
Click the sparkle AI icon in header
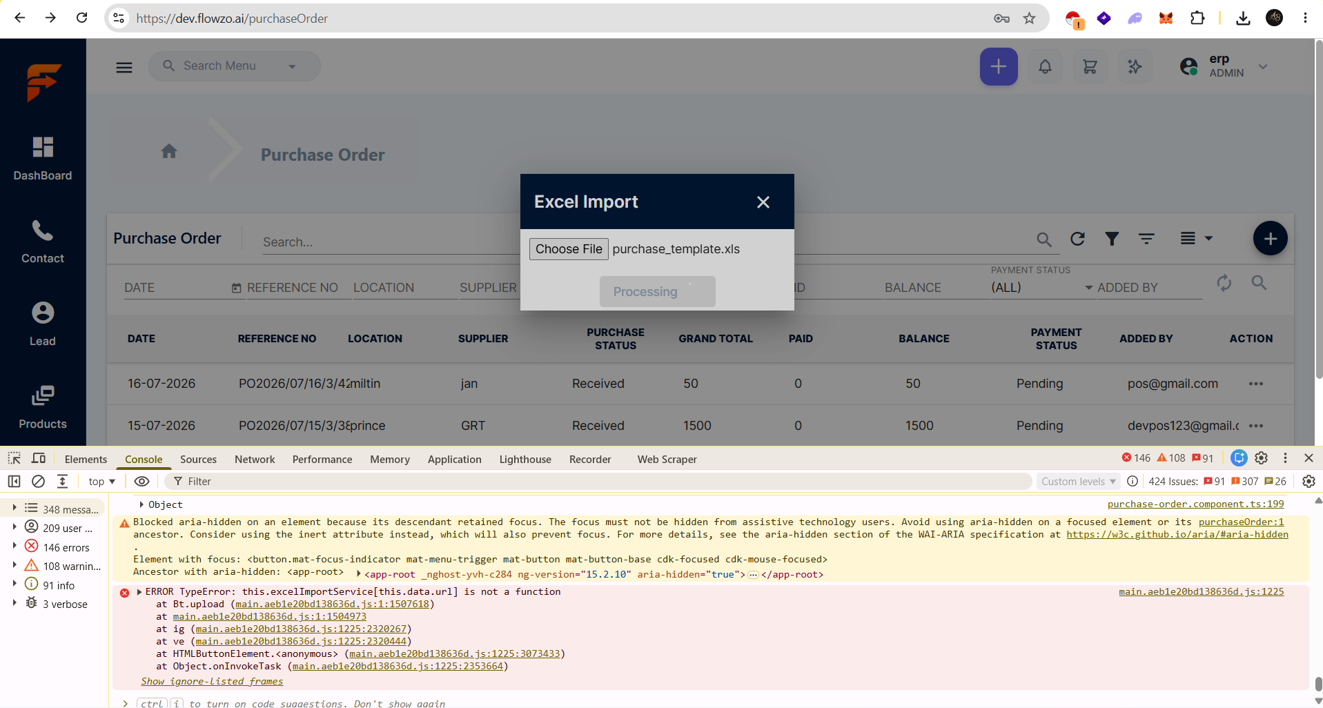(1135, 67)
